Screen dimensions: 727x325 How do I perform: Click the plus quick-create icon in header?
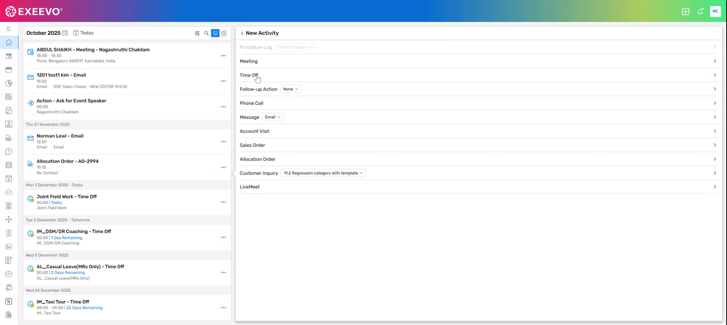pyautogui.click(x=685, y=11)
